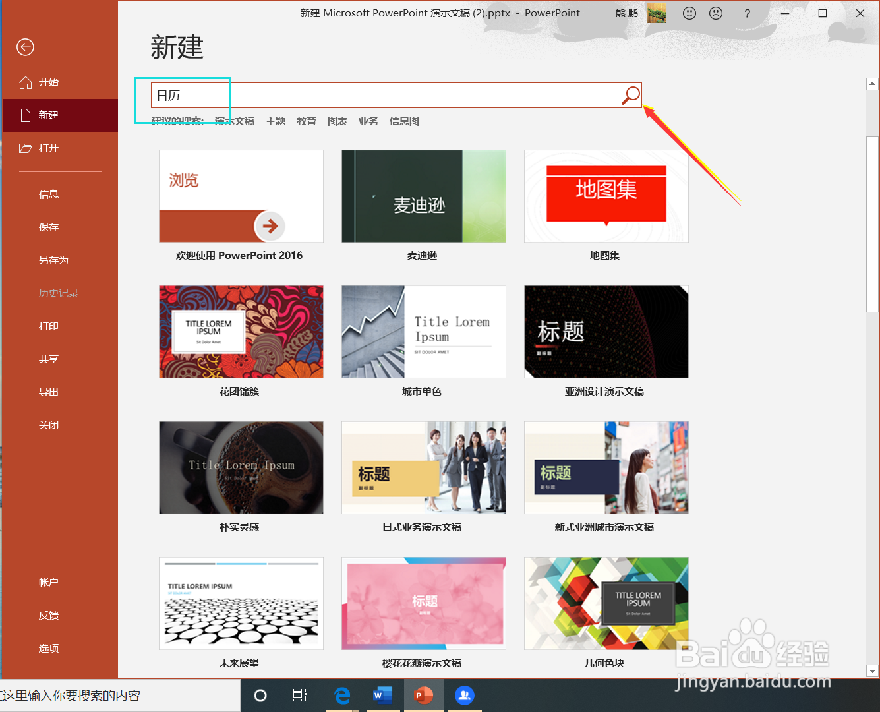Click the 几何色块 template name label
880x712 pixels.
(x=604, y=663)
